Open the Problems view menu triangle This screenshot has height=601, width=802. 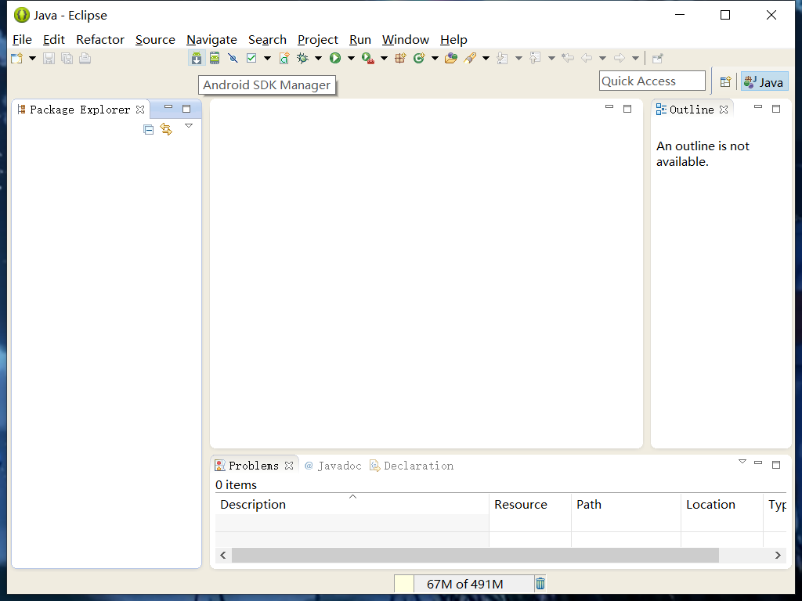tap(742, 462)
